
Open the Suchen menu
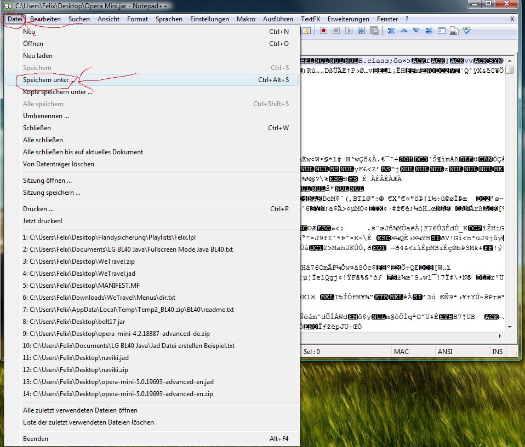(x=79, y=19)
